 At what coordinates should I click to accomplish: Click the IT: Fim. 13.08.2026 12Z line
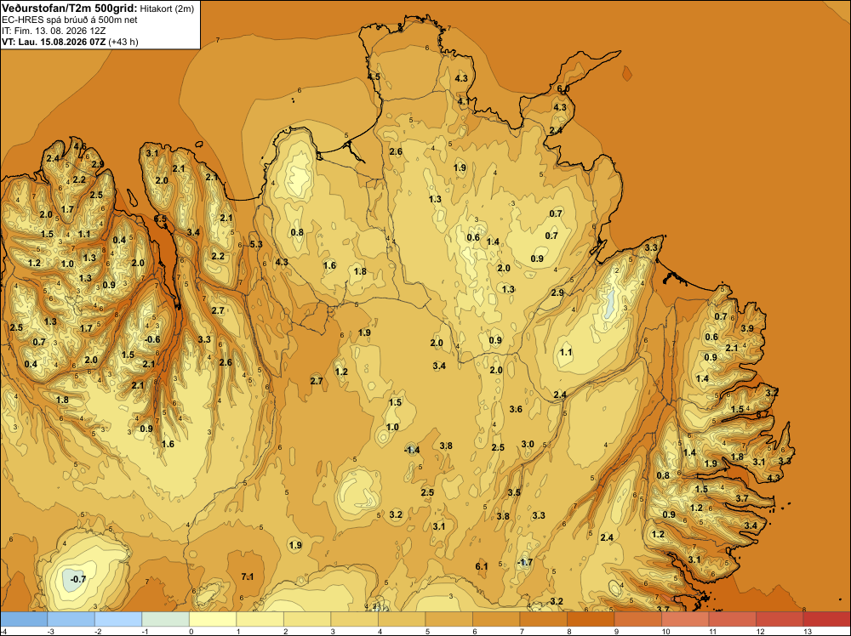54,31
